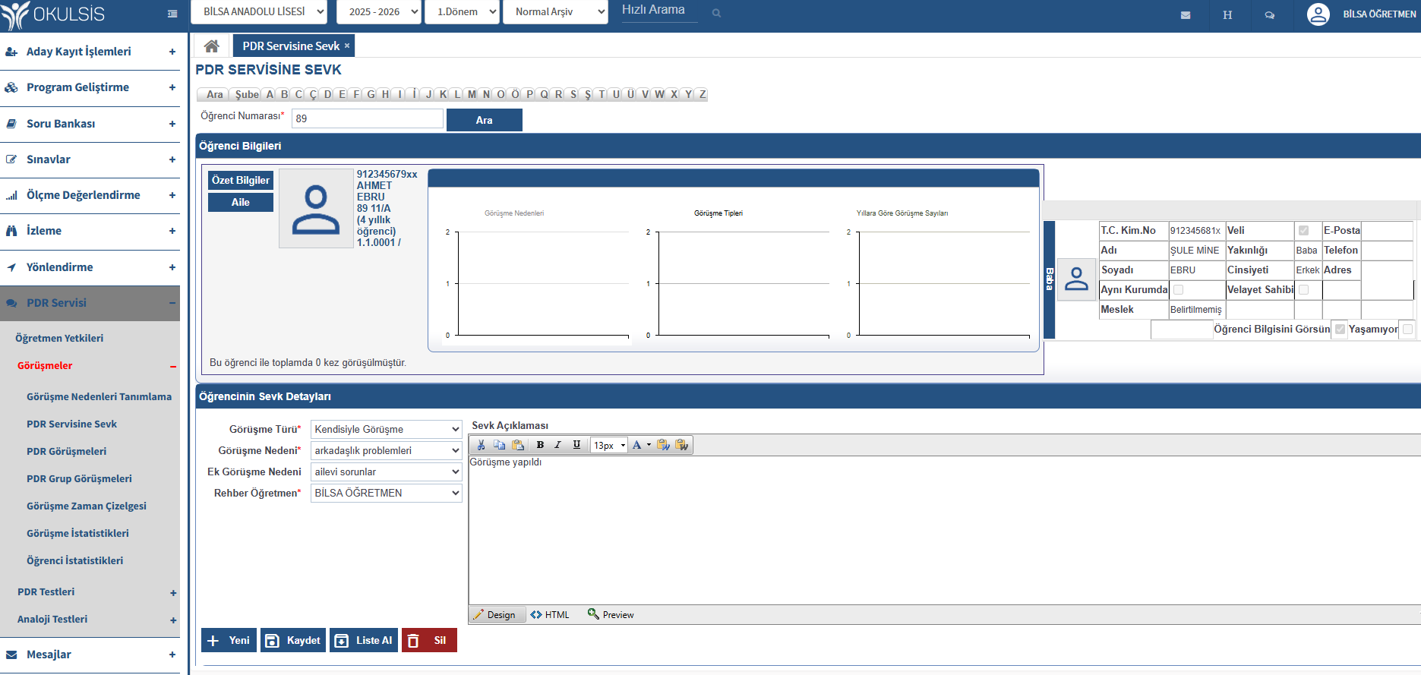
Task: Tick the Yaşamıyor checkbox
Action: [x=1407, y=329]
